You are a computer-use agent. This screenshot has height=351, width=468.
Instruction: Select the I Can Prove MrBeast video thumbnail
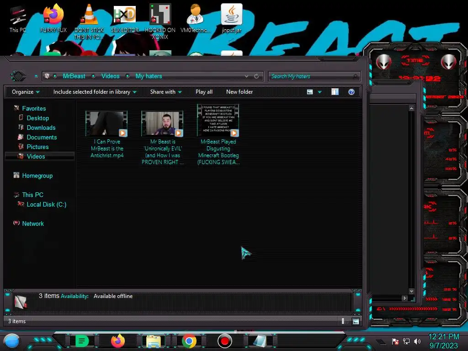pyautogui.click(x=106, y=123)
